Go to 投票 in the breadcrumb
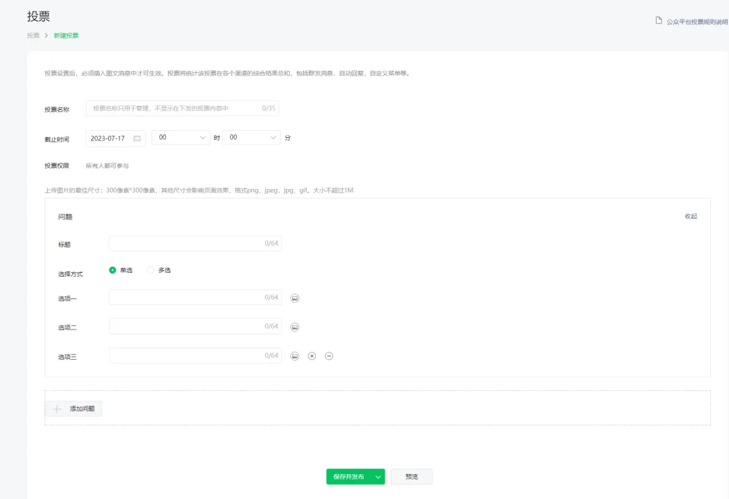The image size is (729, 499). (33, 36)
